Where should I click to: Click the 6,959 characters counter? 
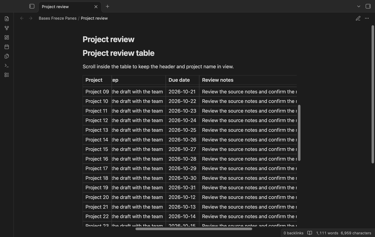[x=356, y=233]
